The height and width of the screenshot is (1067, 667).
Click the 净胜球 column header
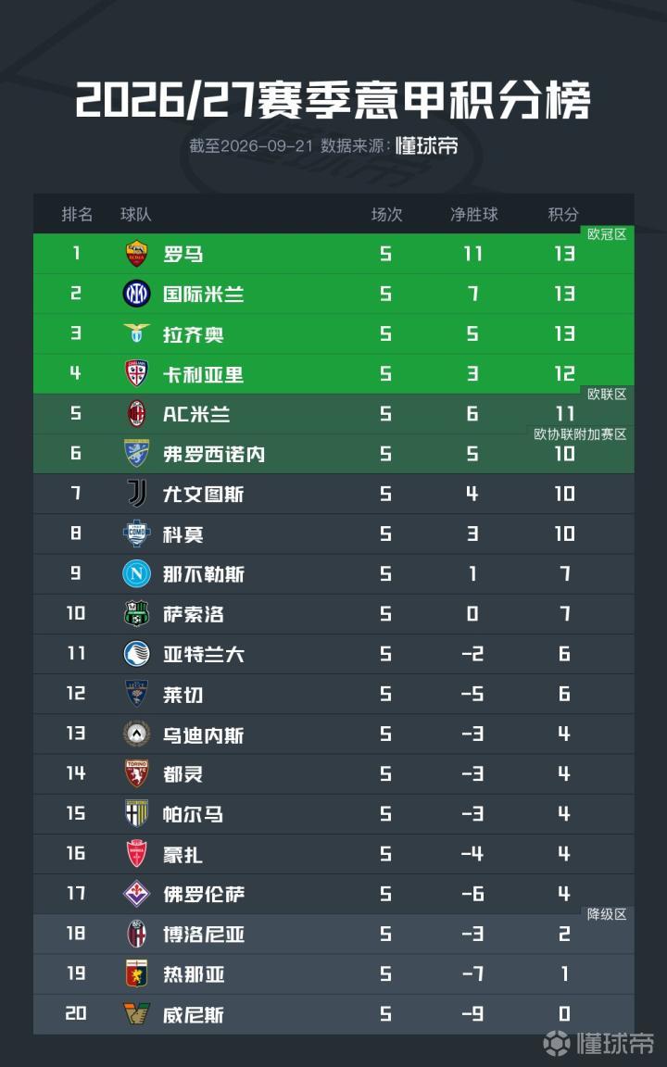point(473,214)
